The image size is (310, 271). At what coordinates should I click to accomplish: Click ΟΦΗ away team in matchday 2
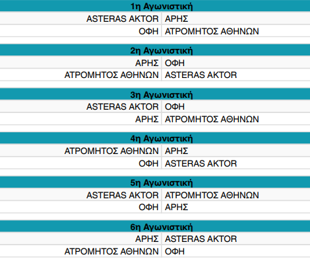point(175,63)
